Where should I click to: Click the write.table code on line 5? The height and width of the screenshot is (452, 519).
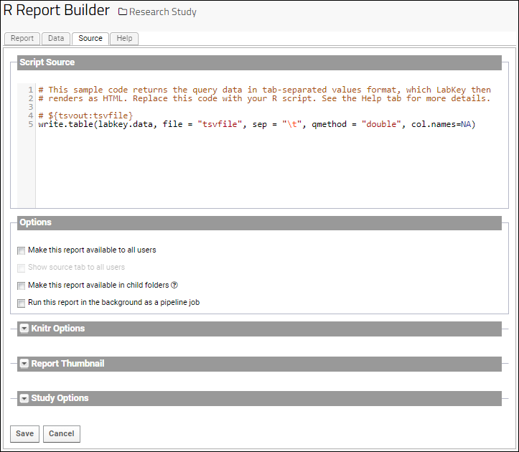point(257,124)
